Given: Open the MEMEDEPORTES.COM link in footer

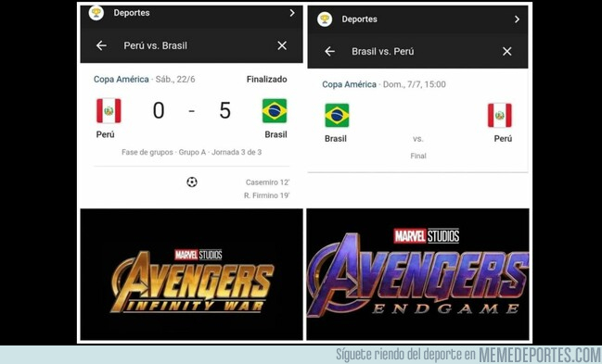Looking at the screenshot, I should coord(540,355).
